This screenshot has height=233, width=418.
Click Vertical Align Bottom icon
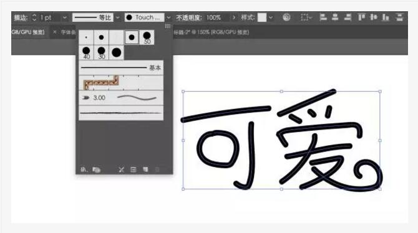click(386, 17)
